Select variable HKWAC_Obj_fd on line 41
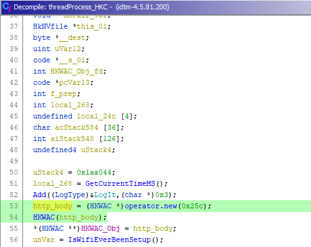Screen dimensions: 311x247 tap(77, 71)
